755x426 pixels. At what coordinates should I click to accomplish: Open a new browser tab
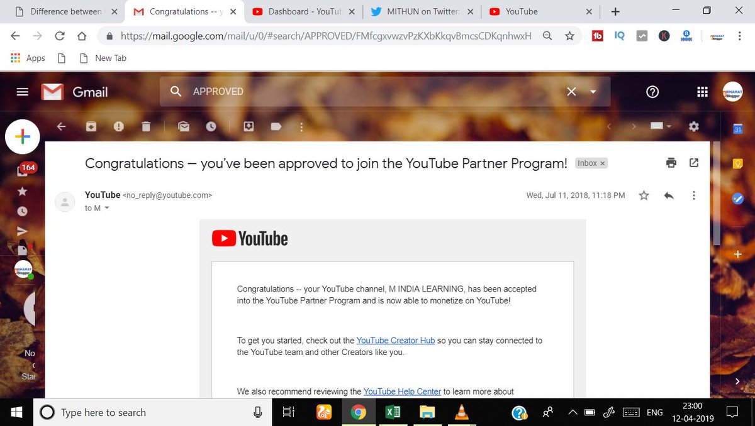(x=615, y=11)
